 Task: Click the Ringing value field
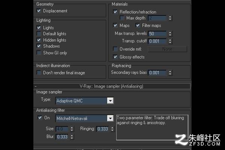[x=103, y=129]
